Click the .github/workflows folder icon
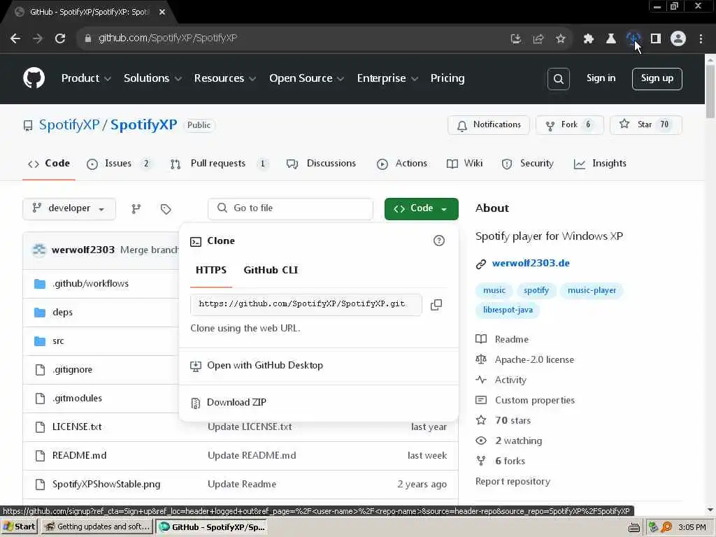The image size is (716, 537). coord(40,284)
